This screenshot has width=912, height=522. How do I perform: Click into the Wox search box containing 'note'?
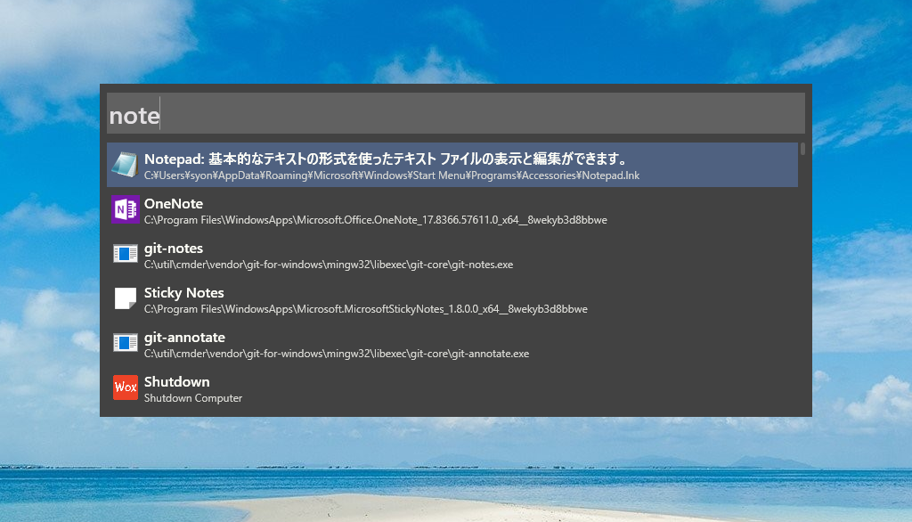point(456,113)
